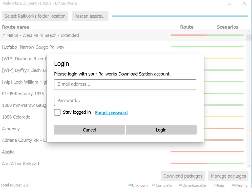Cancel the login dialog

click(89, 130)
